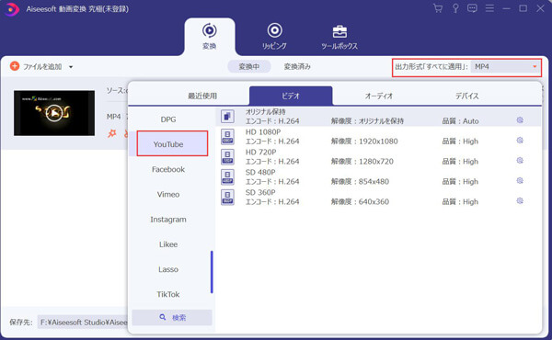The height and width of the screenshot is (340, 552).
Task: Select the HD 720P preset name
Action: pyautogui.click(x=261, y=152)
